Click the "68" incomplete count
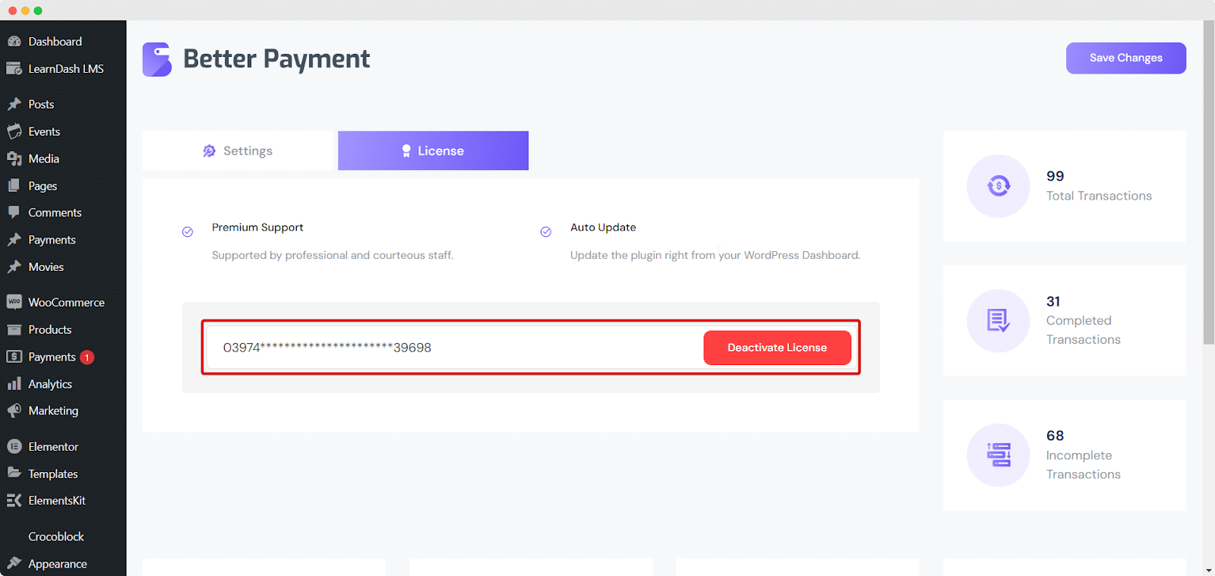Image resolution: width=1215 pixels, height=576 pixels. point(1055,436)
